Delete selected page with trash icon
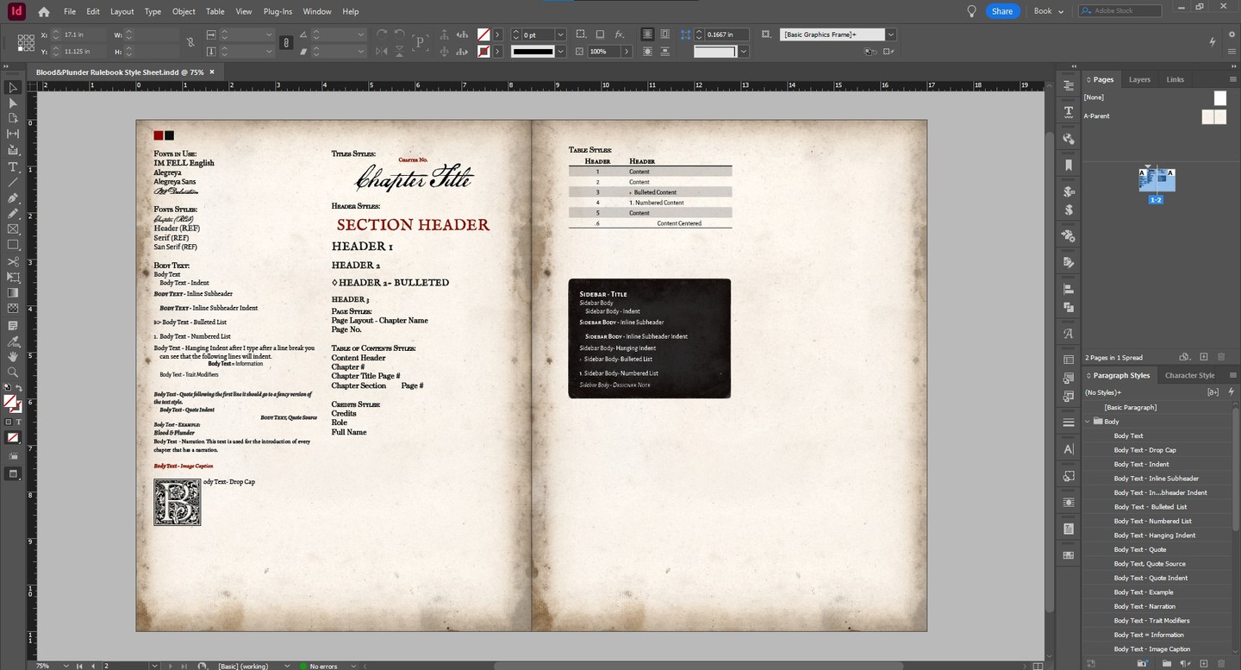The width and height of the screenshot is (1241, 670). coord(1223,357)
